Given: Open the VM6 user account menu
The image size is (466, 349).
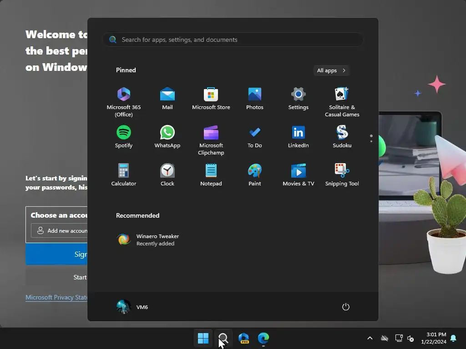Looking at the screenshot, I should [132, 307].
